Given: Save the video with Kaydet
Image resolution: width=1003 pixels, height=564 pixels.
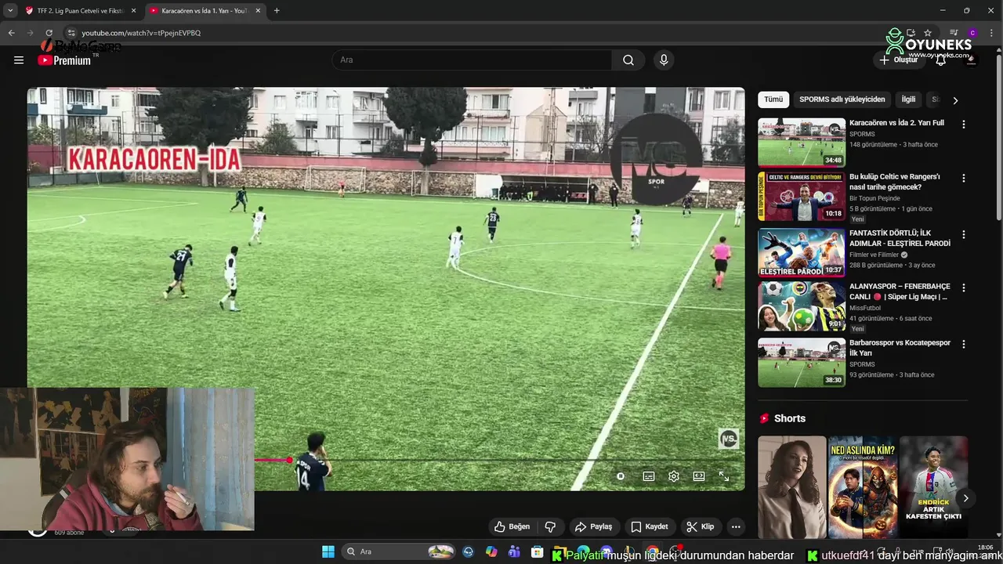Looking at the screenshot, I should [x=650, y=526].
